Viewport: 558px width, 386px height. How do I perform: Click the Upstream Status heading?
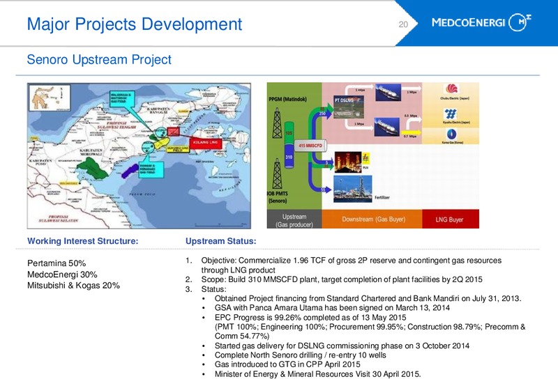coord(221,241)
